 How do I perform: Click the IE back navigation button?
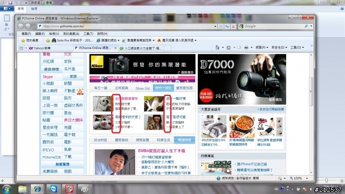(x=20, y=26)
